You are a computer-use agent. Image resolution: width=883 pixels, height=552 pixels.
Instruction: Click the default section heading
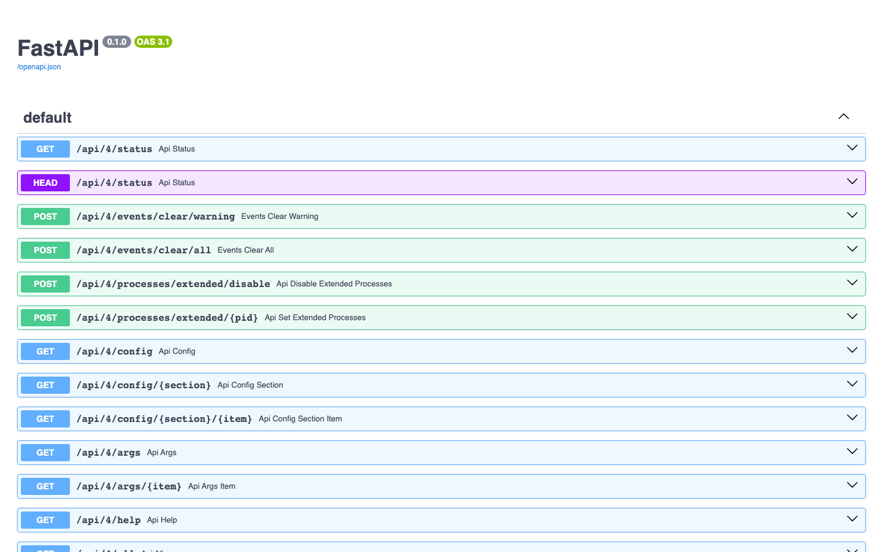[x=47, y=117]
